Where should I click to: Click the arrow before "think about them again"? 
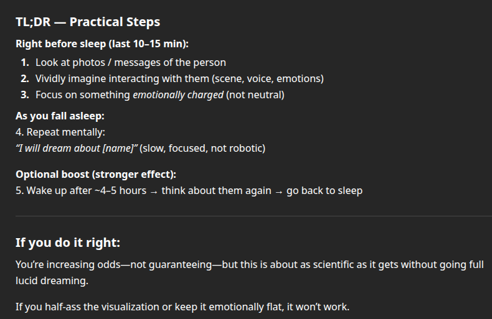pos(154,191)
